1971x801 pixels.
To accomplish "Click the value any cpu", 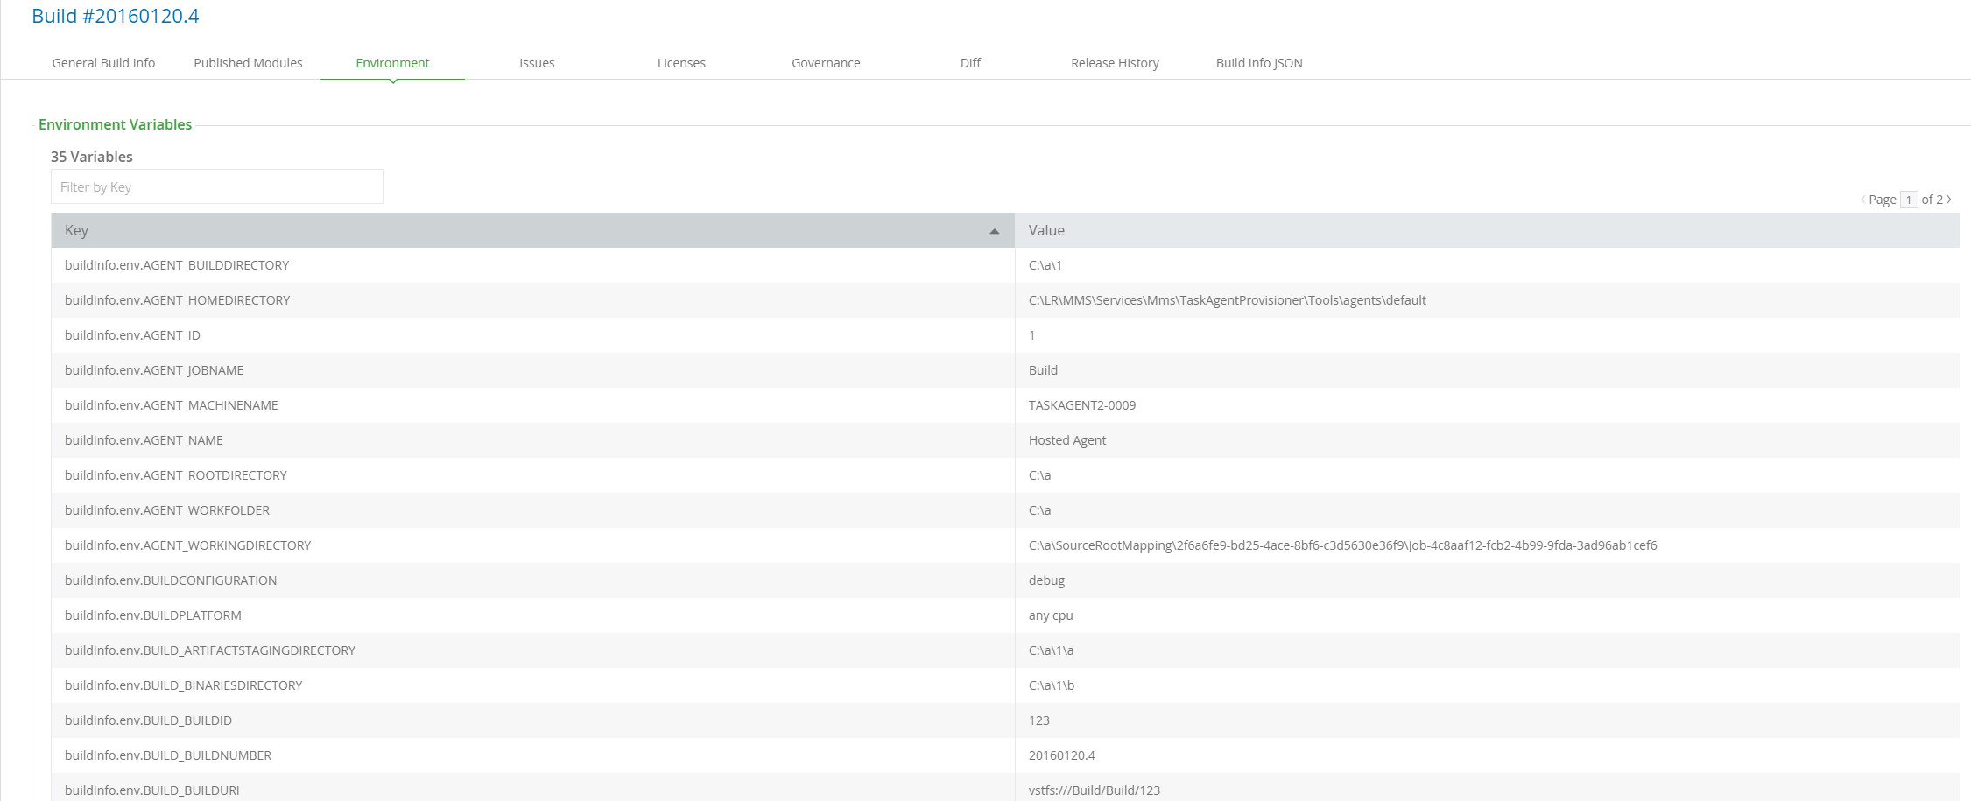I will pos(1051,615).
